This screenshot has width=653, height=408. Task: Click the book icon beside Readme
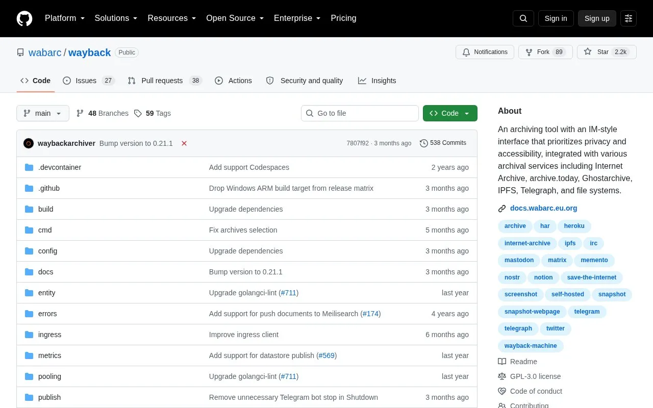(x=502, y=362)
